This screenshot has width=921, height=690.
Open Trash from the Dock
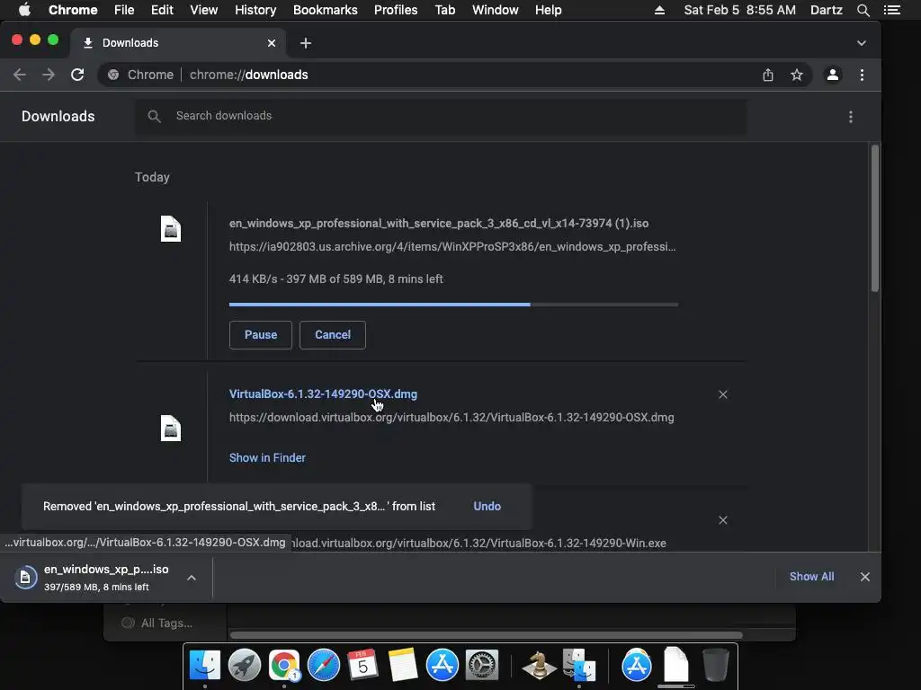coord(715,665)
